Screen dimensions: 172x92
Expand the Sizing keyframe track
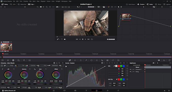coord(135,72)
